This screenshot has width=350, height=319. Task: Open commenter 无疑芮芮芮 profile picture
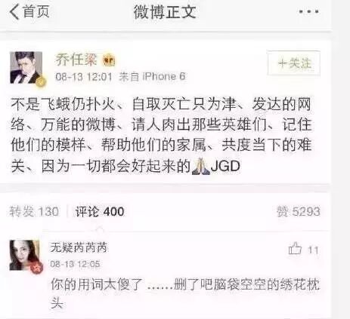point(24,255)
